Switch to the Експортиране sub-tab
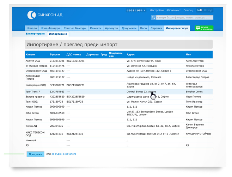This screenshot has width=232, height=177. click(35, 34)
